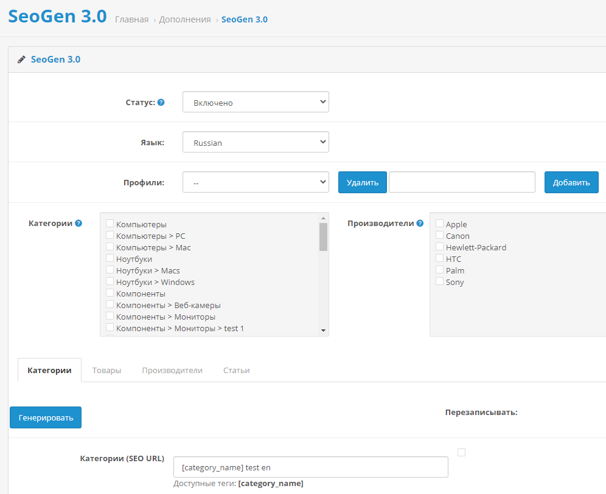Click the pencil edit icon beside SeoGen 3.0
Viewport: 606px width, 494px height.
[x=21, y=59]
